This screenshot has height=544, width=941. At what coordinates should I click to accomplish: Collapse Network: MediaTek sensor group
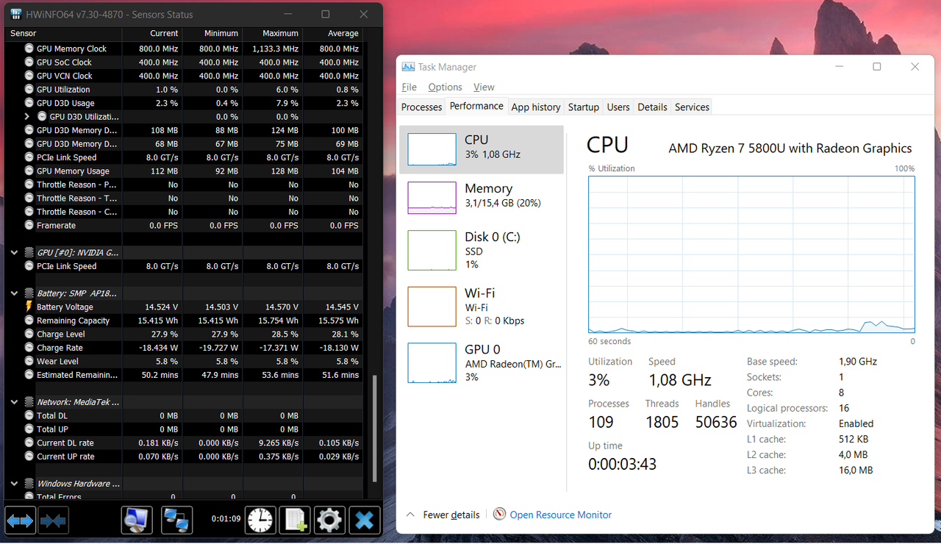point(15,402)
